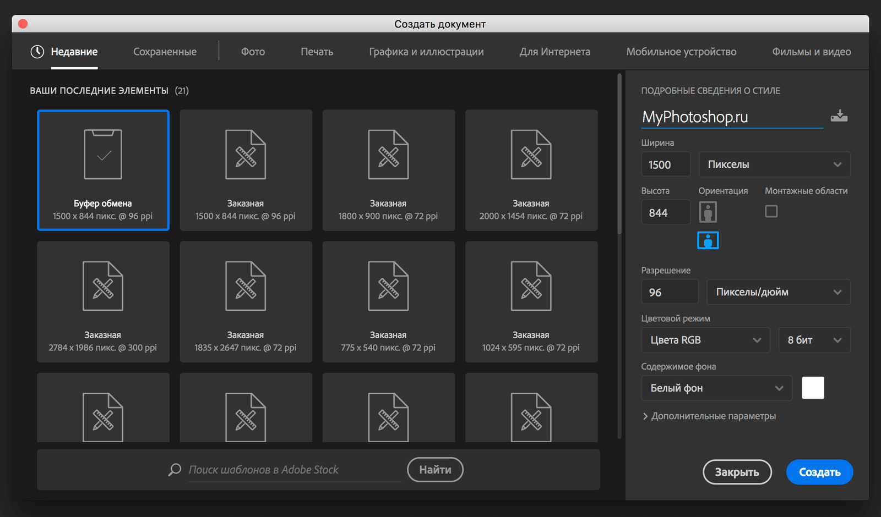Open the Пикселы/дюйм resolution units dropdown
The height and width of the screenshot is (517, 881).
point(778,292)
